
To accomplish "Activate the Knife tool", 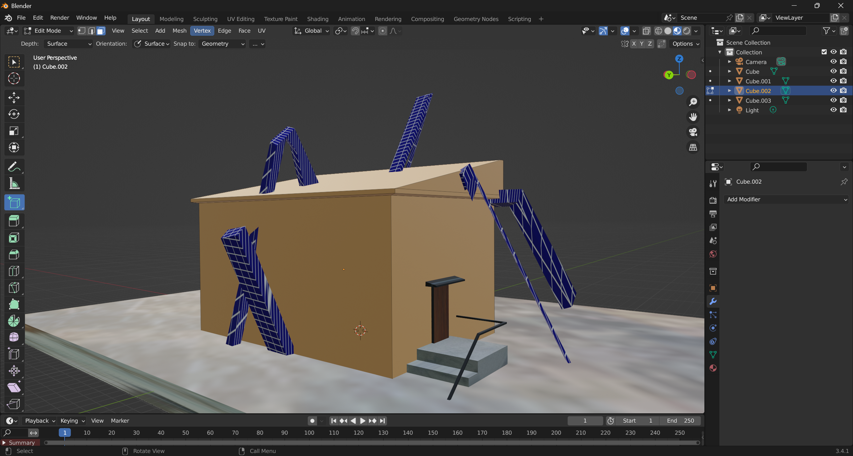I will (14, 287).
